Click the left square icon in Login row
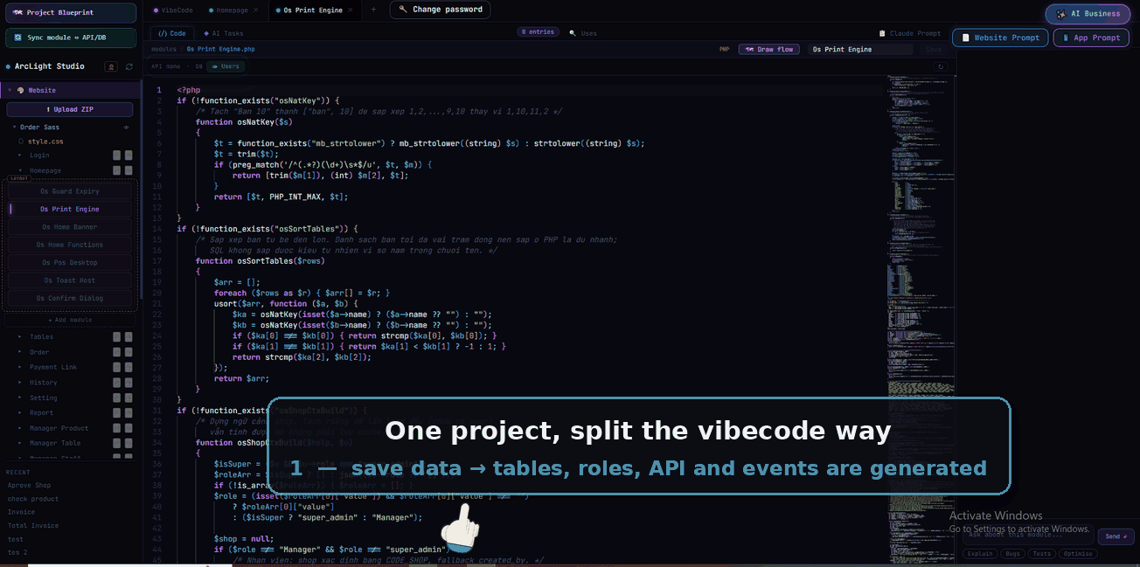Viewport: 1140px width, 567px height. click(116, 156)
